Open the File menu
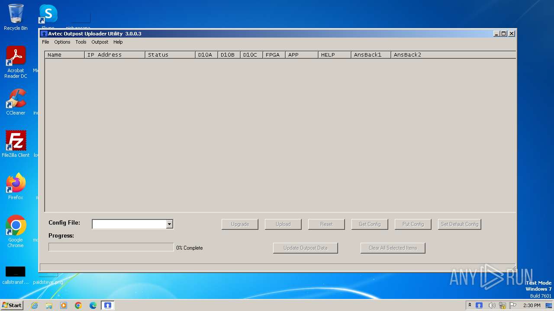This screenshot has width=554, height=311. coord(45,42)
